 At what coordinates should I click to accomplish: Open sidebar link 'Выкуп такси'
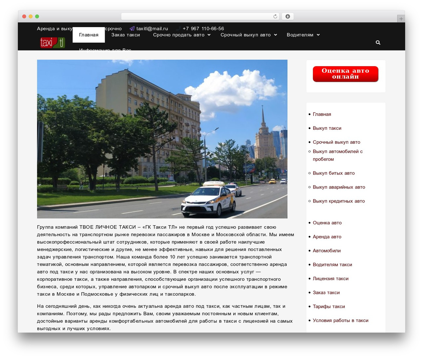[327, 128]
